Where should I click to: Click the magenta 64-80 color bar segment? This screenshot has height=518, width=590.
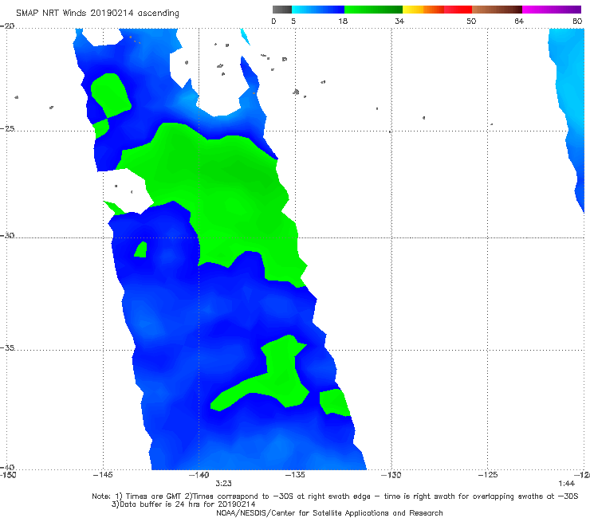coord(552,10)
